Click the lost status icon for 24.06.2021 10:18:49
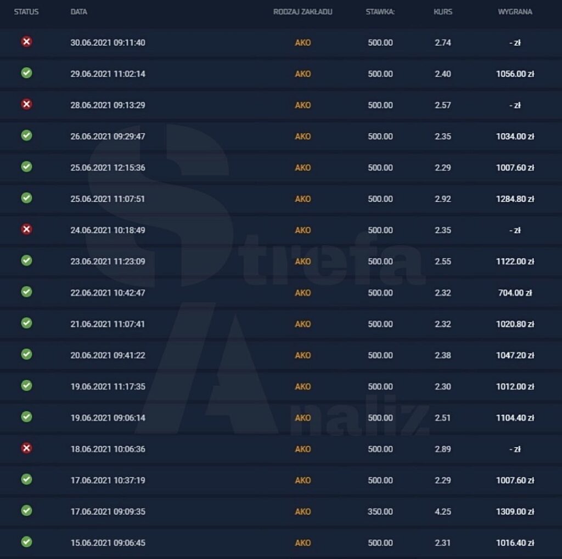This screenshot has height=559, width=562. tap(26, 229)
